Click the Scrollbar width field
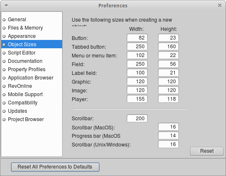 [x=137, y=119]
